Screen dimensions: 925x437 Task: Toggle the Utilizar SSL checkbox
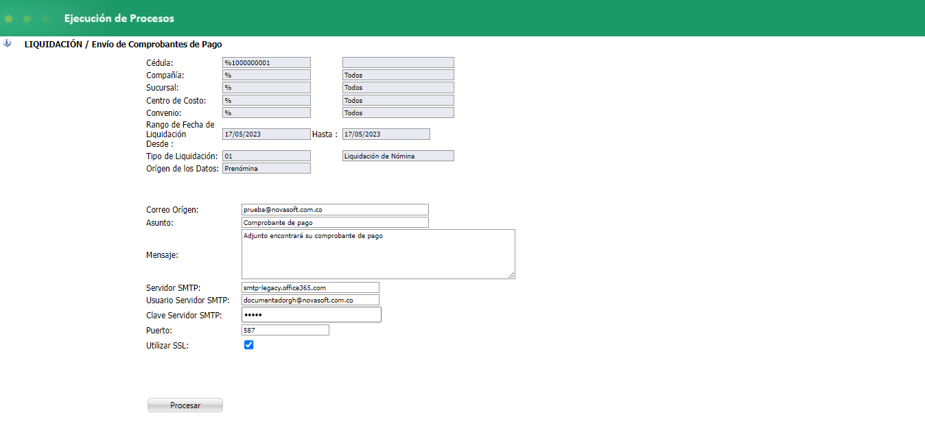(x=248, y=345)
